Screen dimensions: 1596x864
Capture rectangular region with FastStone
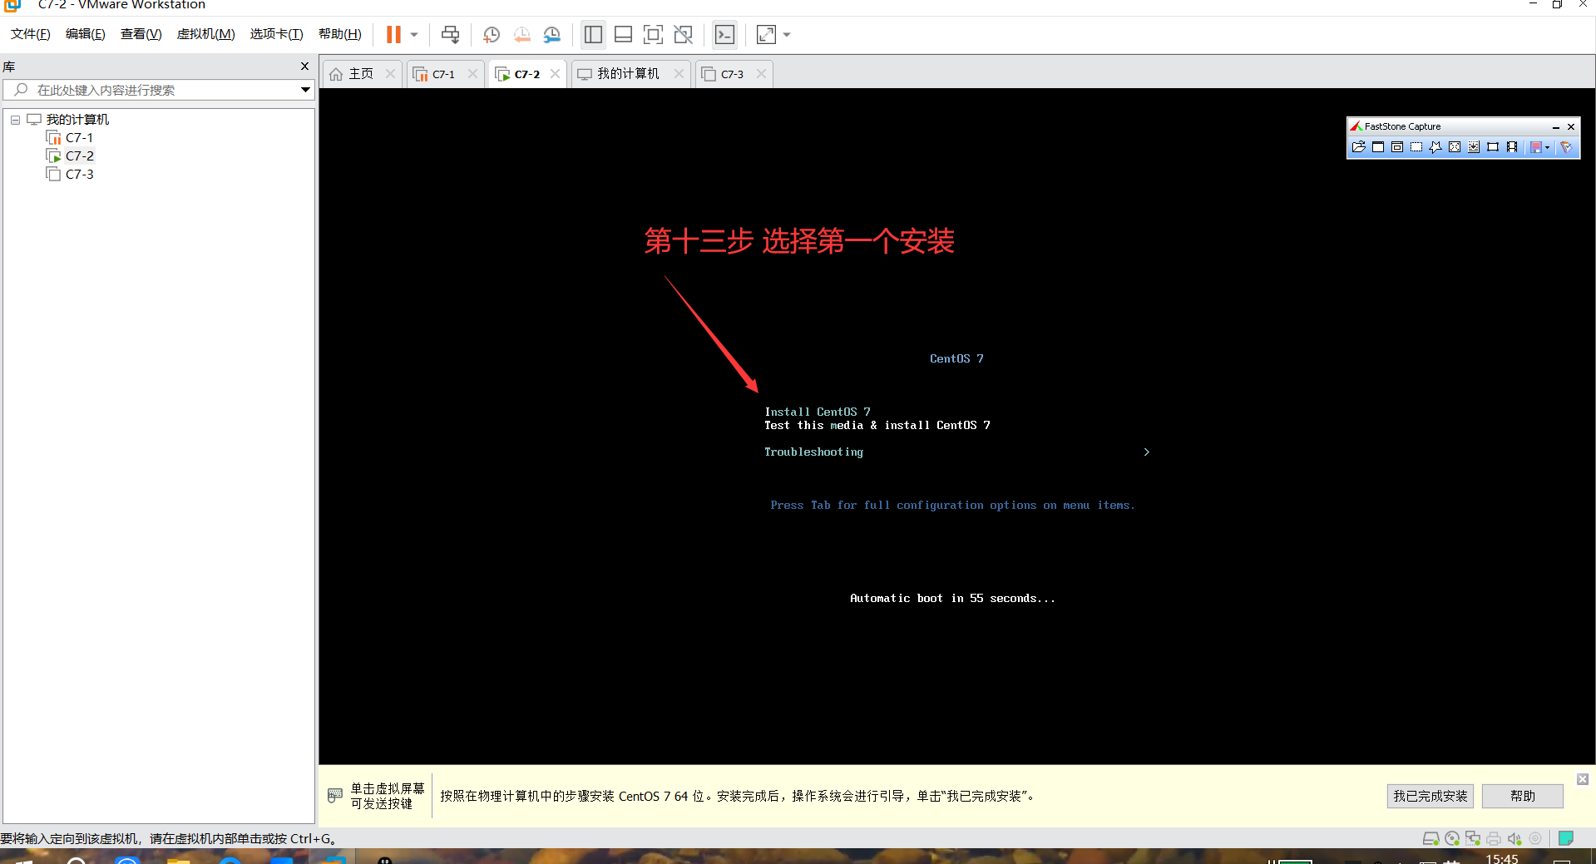(x=1416, y=147)
